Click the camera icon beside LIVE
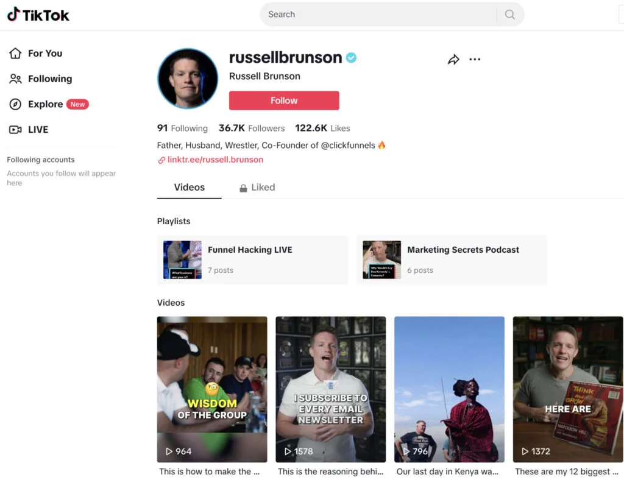Viewport: 624px width, 480px height. click(x=15, y=130)
